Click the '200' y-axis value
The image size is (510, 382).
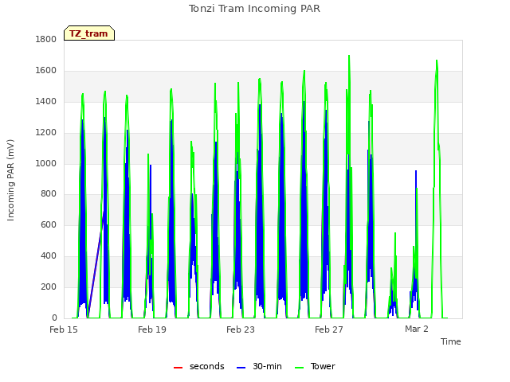pyautogui.click(x=49, y=286)
